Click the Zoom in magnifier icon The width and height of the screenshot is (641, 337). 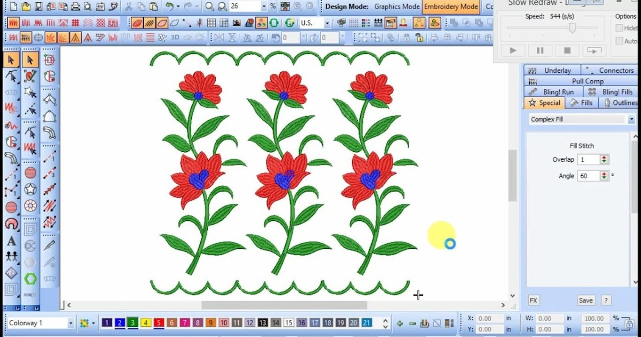tap(209, 5)
